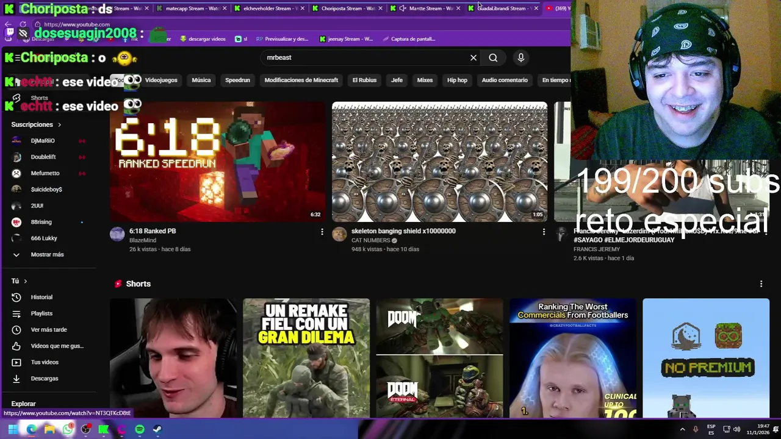Filter by Speedrun chip
781x439 pixels.
pos(237,80)
